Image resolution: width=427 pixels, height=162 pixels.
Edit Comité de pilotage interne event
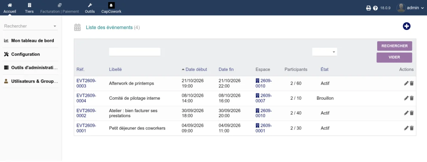(406, 98)
